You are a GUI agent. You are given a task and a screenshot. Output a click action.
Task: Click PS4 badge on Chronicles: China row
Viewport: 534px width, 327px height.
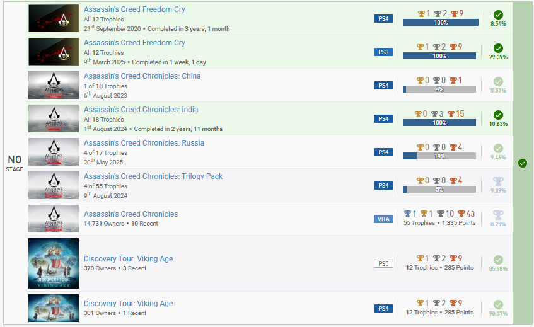[383, 86]
